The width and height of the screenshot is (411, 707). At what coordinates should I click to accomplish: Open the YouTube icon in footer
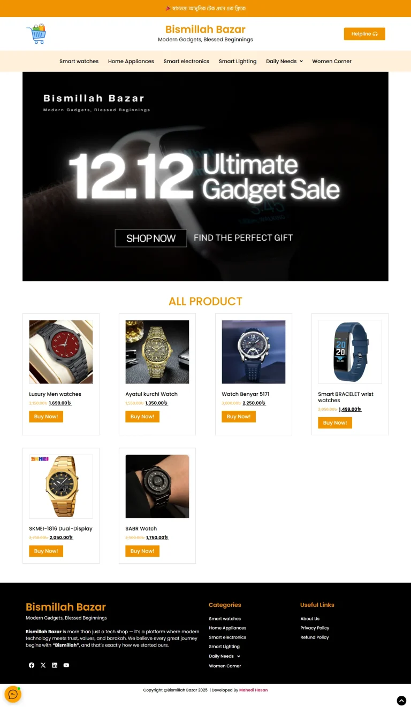coord(66,665)
